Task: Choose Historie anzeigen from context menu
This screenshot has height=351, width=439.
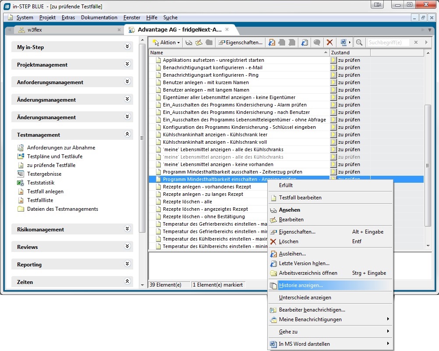Action: tap(301, 285)
